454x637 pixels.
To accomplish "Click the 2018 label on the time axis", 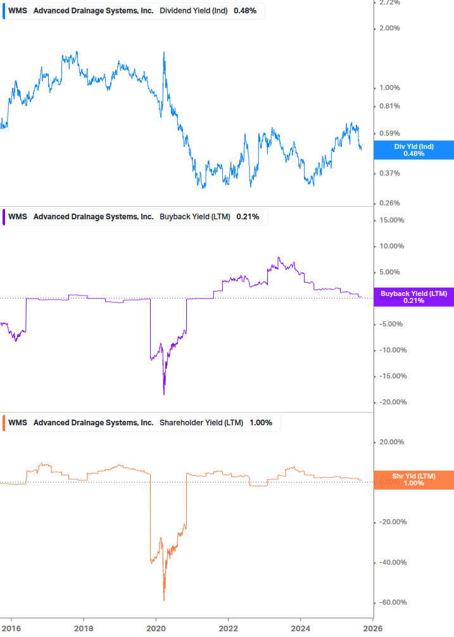I will point(84,629).
